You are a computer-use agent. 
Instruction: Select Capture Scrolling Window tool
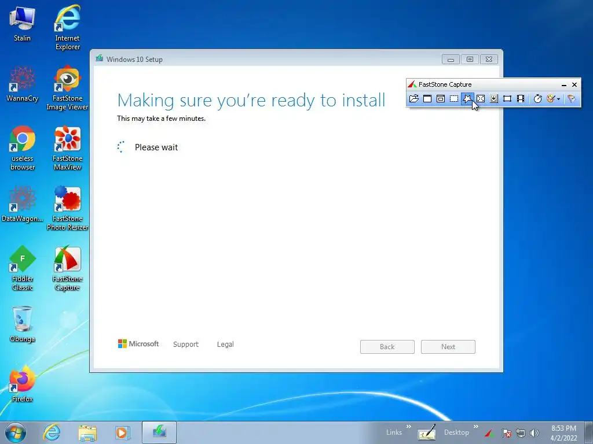494,98
